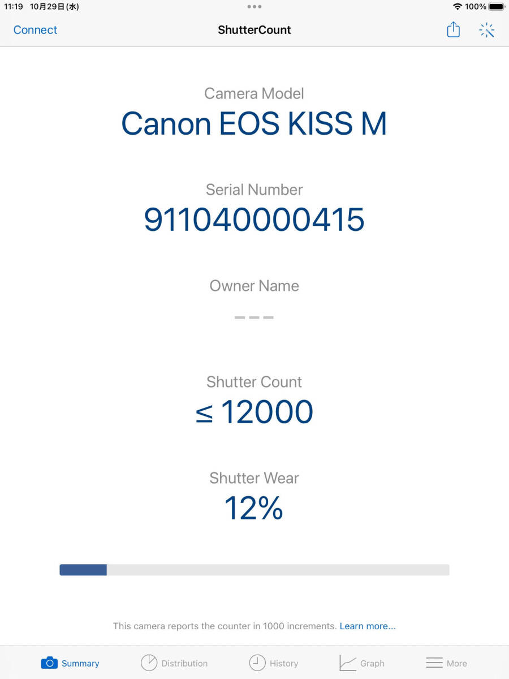Tap the Distribution pie chart icon
This screenshot has width=509, height=679.
(149, 663)
